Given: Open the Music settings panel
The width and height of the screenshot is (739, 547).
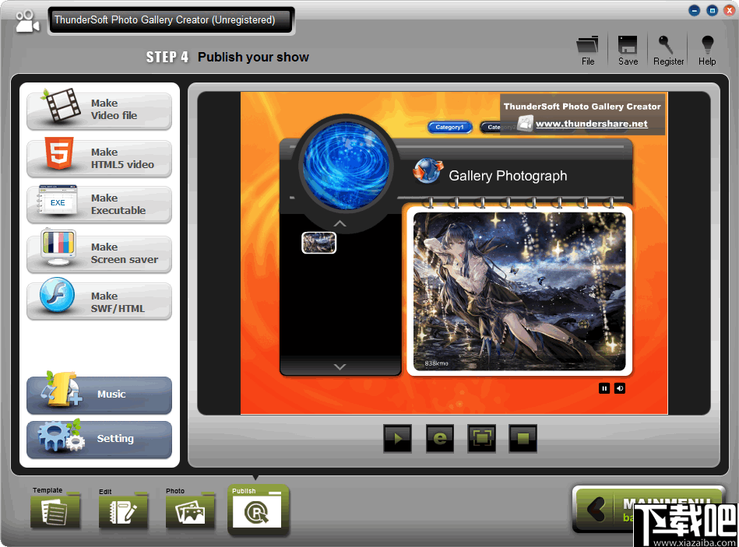Looking at the screenshot, I should coord(99,395).
